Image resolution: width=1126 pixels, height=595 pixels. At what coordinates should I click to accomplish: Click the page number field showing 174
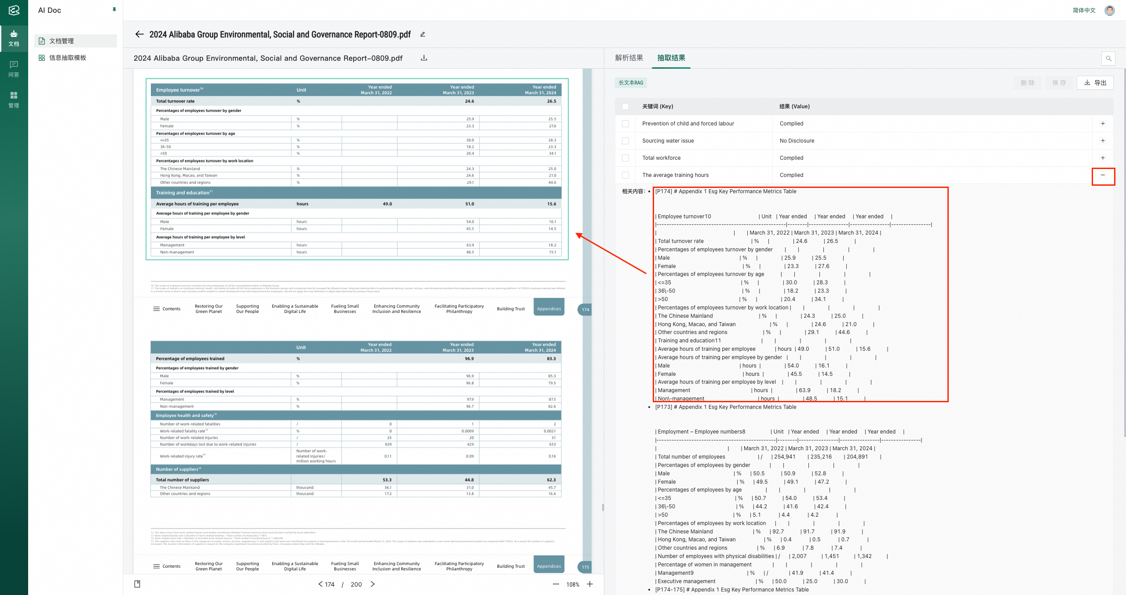coord(330,584)
